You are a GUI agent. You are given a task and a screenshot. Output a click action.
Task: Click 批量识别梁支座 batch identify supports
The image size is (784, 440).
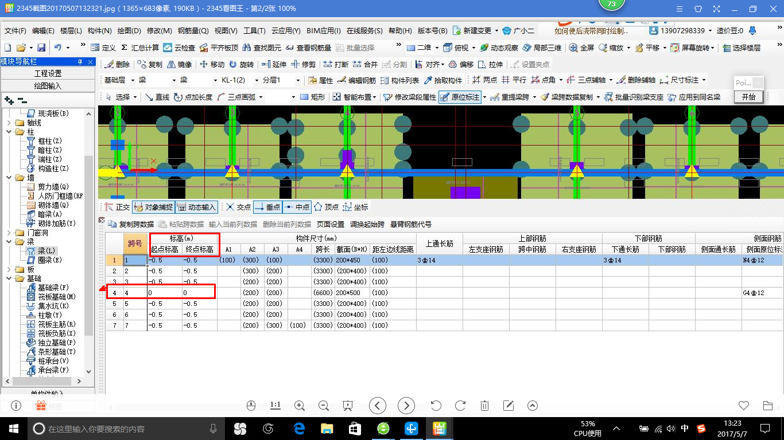(x=634, y=97)
